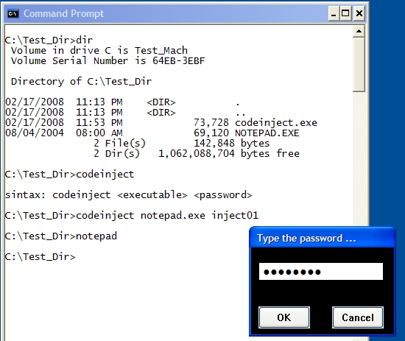Focus the masked password input field
Viewport: 405px width, 341px height.
(x=321, y=272)
